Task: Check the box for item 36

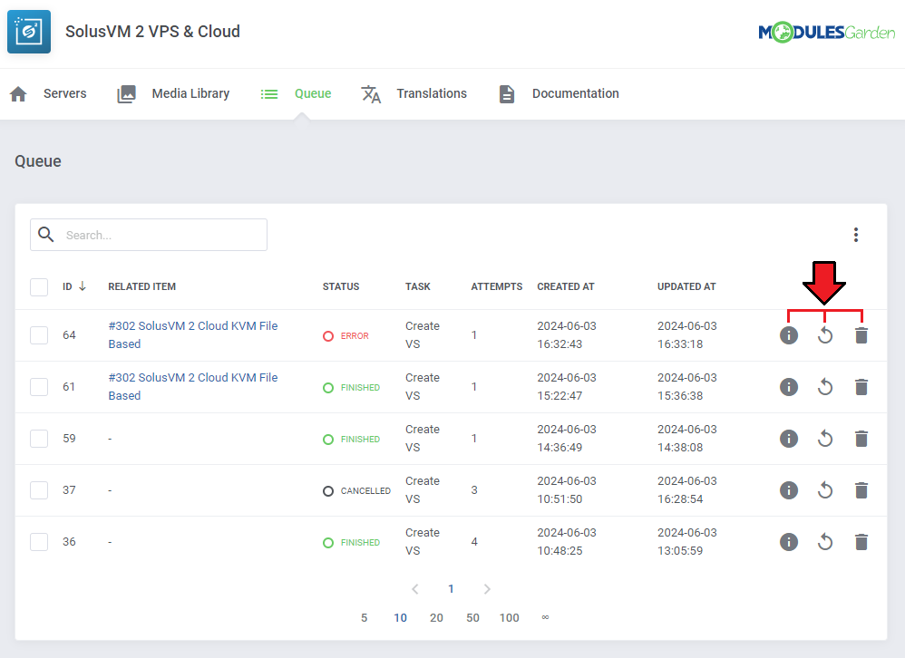Action: (x=39, y=541)
